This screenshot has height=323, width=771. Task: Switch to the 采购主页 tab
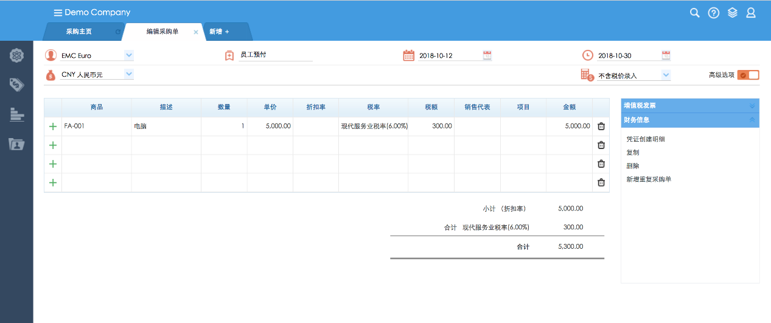79,32
